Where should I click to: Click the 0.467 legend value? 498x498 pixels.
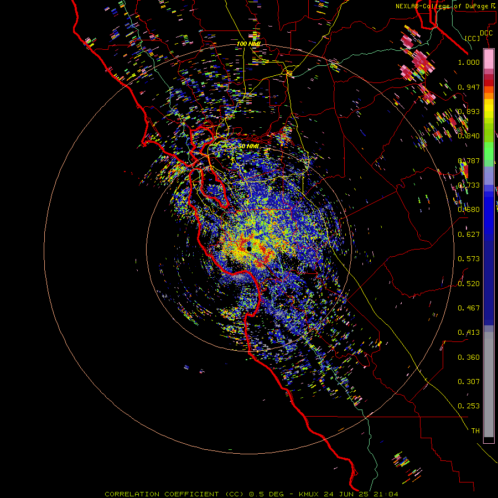pyautogui.click(x=469, y=308)
